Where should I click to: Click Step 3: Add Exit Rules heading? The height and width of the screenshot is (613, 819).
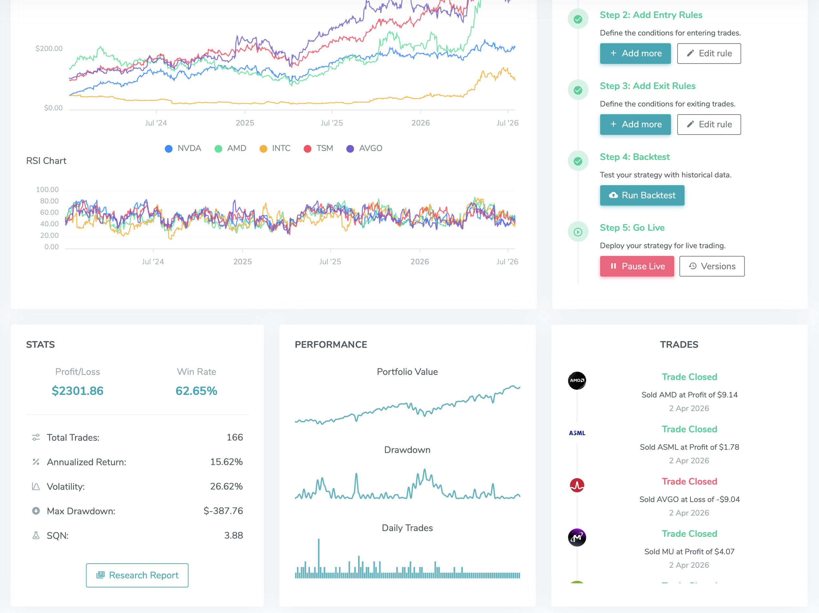(x=648, y=86)
